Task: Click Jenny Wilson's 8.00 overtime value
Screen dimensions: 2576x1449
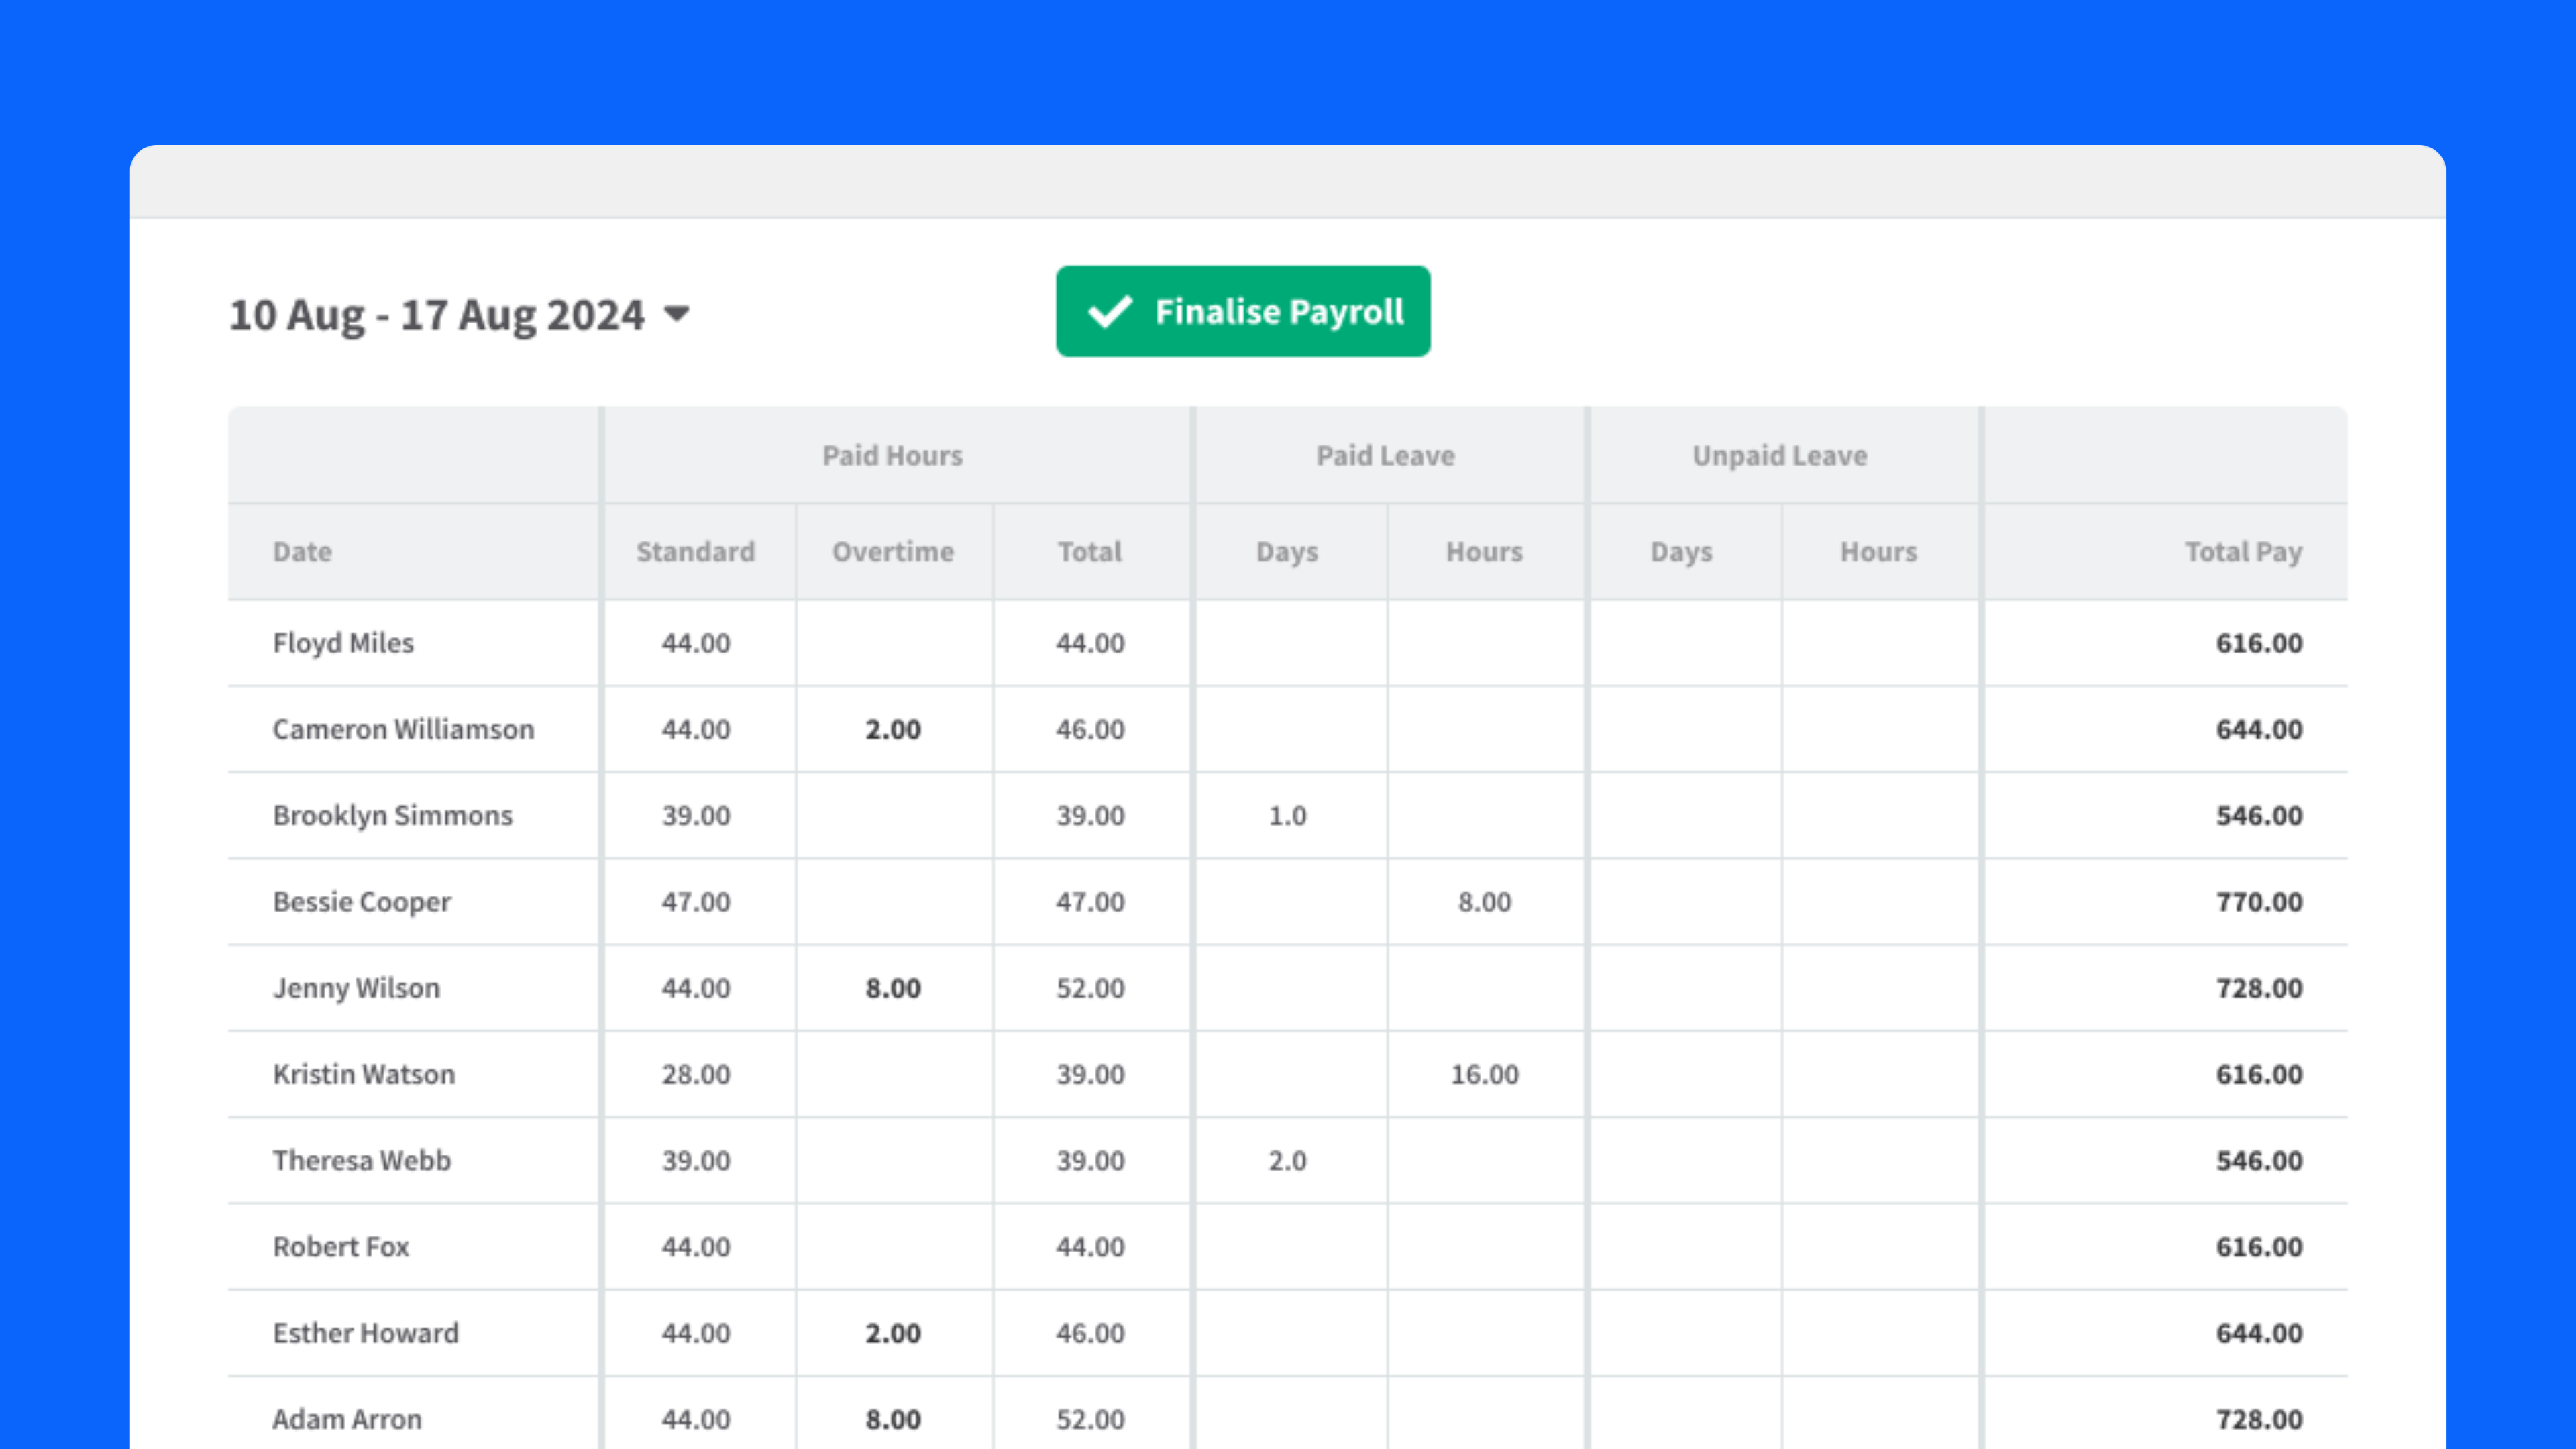Action: [893, 988]
